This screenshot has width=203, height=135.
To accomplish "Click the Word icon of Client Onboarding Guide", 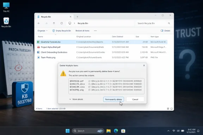I will pos(38,52).
